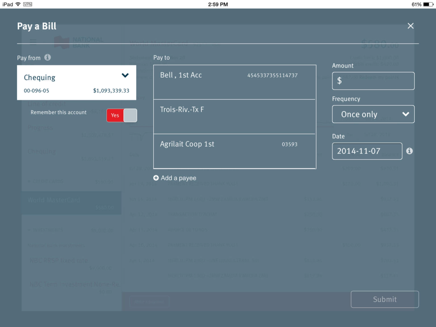The width and height of the screenshot is (436, 327).
Task: Close the Pay a Bill dialog
Action: (x=410, y=26)
